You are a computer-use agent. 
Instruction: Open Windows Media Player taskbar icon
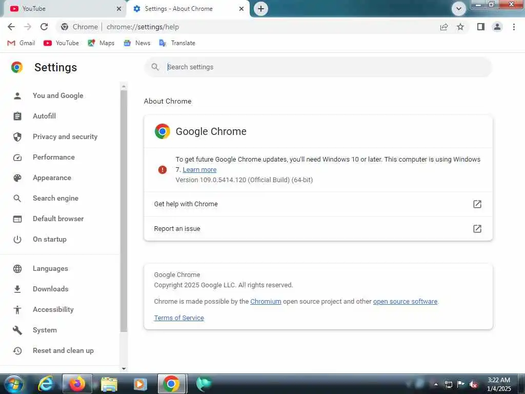140,384
